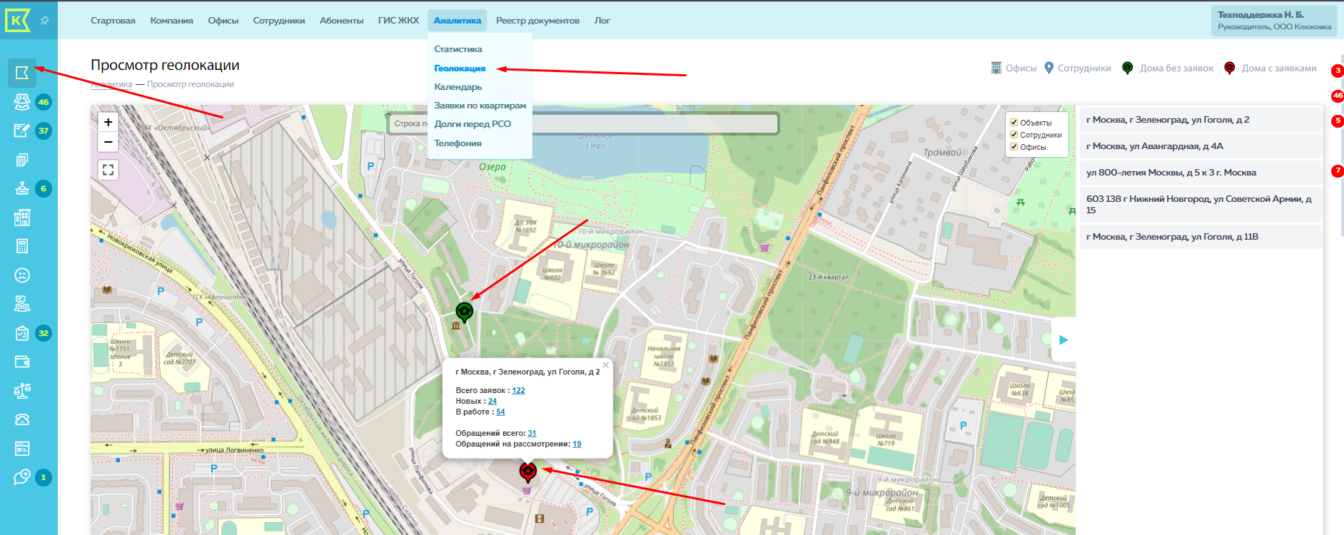This screenshot has width=1344, height=535.
Task: Click the pin icon next to the logo
Action: click(x=44, y=20)
